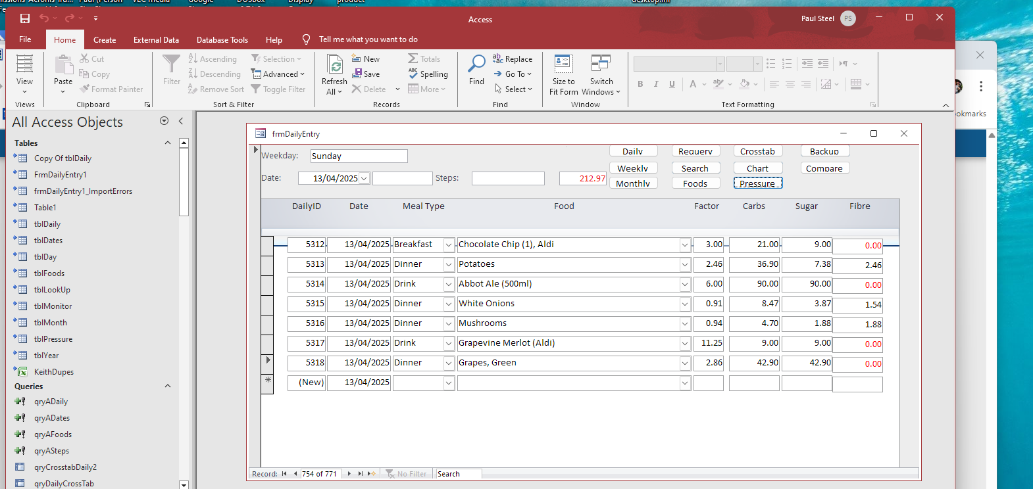Click the Refresh All icon
The height and width of the screenshot is (489, 1033).
[335, 65]
